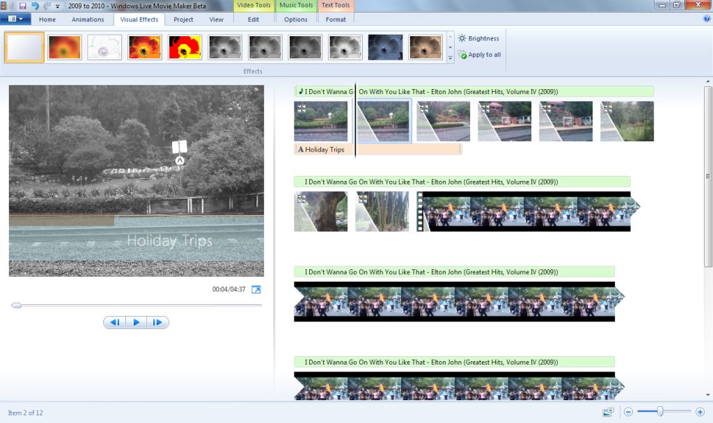Click the timeline playhead marker line
The image size is (713, 423).
pyautogui.click(x=355, y=120)
